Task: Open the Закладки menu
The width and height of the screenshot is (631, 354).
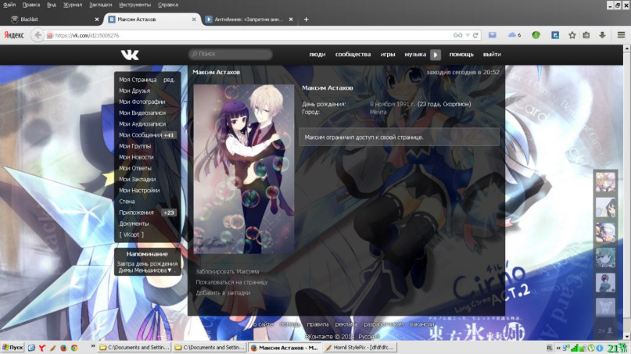Action: 101,5
